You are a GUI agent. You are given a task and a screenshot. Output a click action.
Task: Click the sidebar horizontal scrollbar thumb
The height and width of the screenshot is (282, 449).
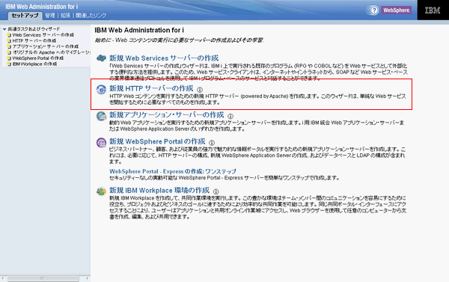click(43, 278)
